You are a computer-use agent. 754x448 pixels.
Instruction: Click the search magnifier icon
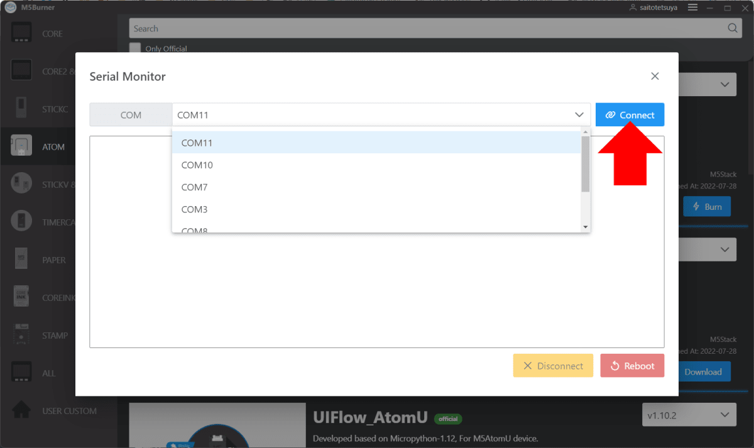point(732,28)
